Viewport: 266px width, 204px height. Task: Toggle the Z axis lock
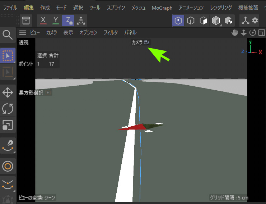(68, 21)
